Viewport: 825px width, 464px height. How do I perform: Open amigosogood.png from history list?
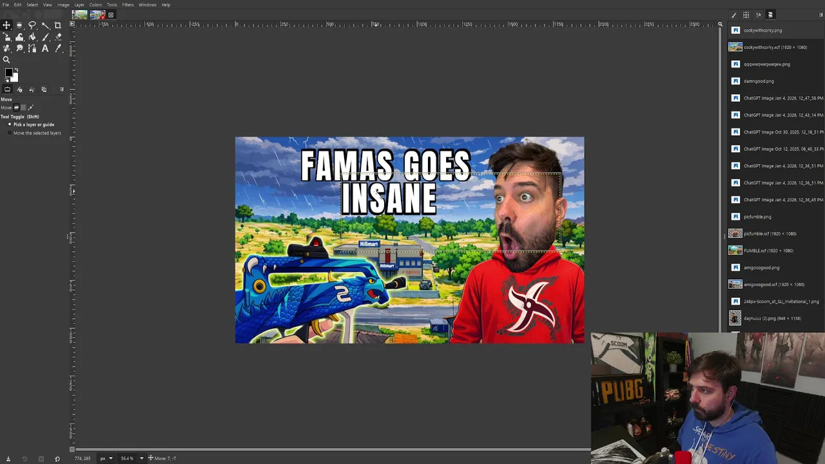click(x=775, y=267)
